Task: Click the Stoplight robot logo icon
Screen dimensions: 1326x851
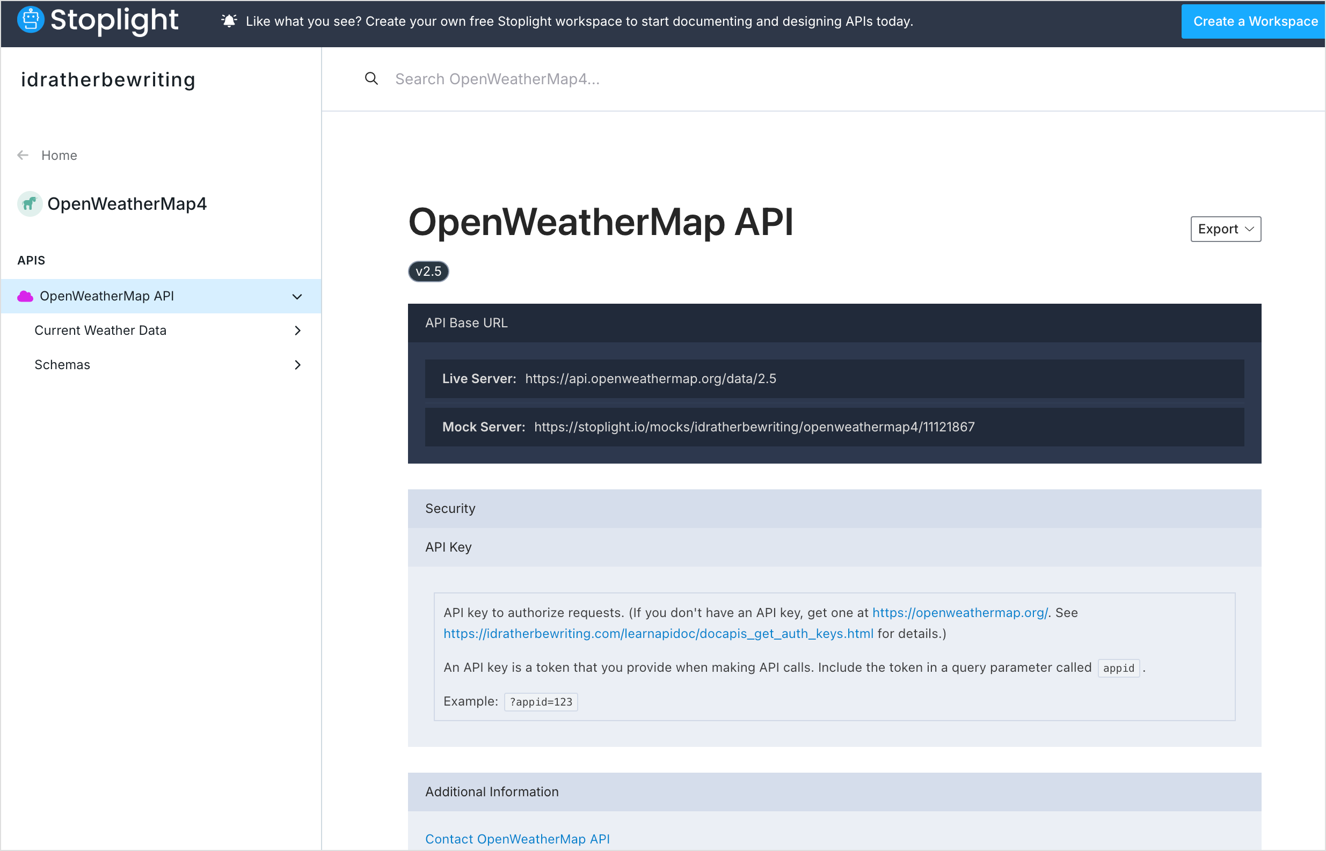Action: point(31,20)
